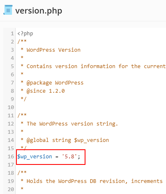Click line number 16 in the gutter
The width and height of the screenshot is (166, 194).
(11, 157)
